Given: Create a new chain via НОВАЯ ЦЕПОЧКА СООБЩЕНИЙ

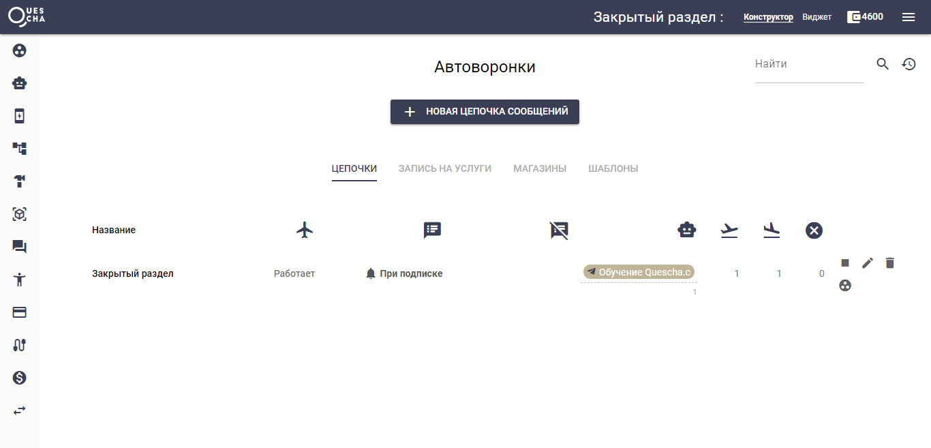Looking at the screenshot, I should [485, 111].
